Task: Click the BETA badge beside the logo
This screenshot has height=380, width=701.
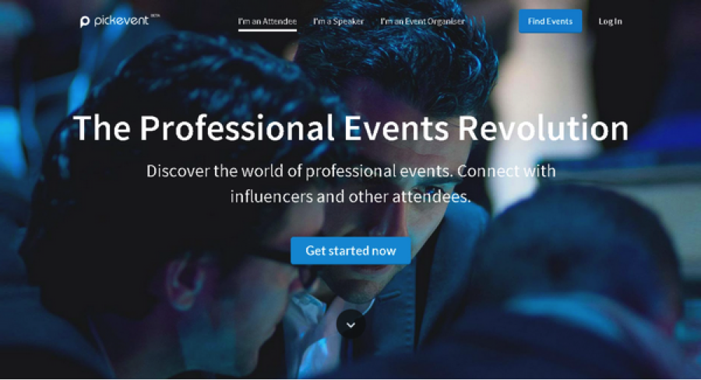Action: (155, 16)
